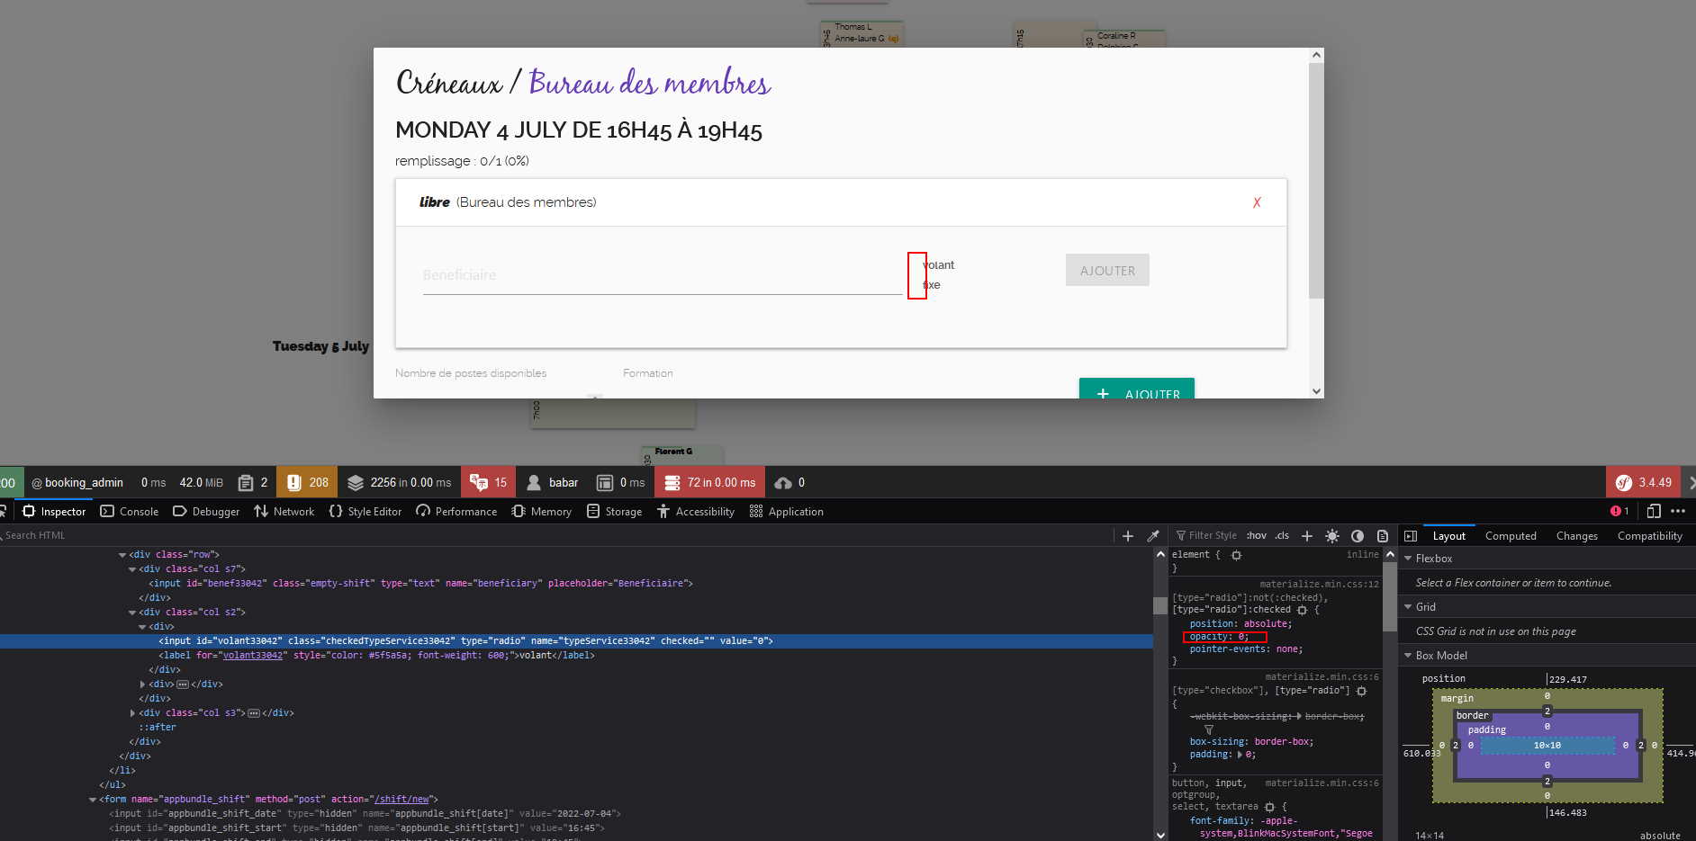Toggle the .cls classes panel
Viewport: 1696px width, 841px height.
pyautogui.click(x=1282, y=535)
